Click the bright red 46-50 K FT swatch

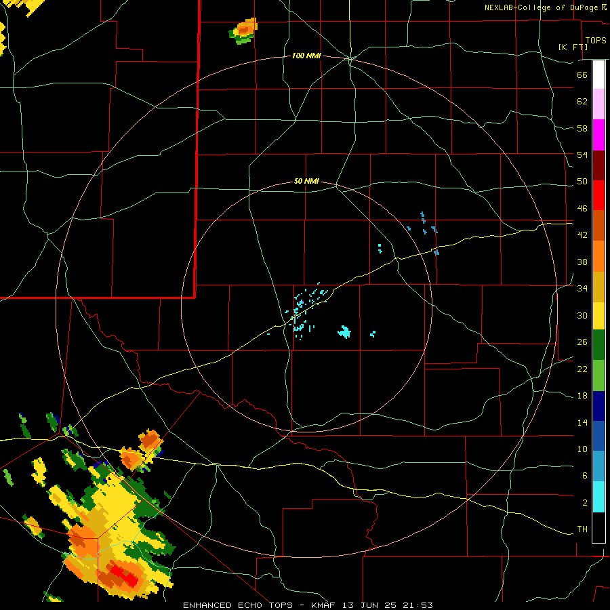[598, 195]
